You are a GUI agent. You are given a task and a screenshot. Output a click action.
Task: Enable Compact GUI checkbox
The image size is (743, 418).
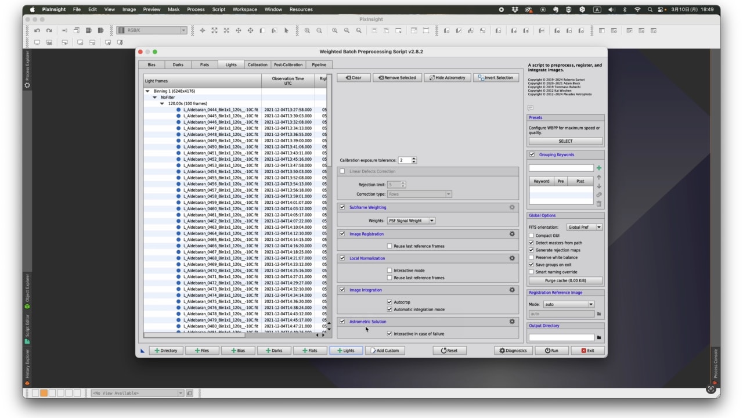point(531,236)
